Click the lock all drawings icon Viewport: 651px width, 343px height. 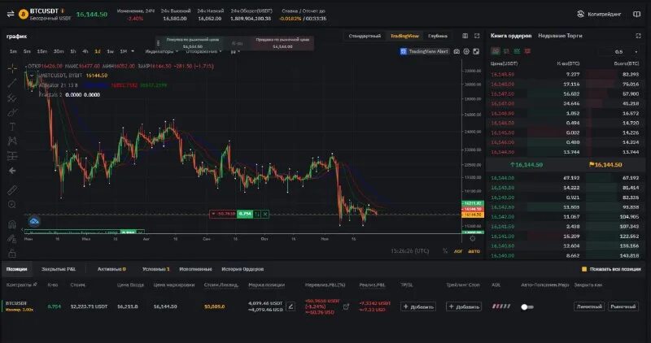[12, 253]
